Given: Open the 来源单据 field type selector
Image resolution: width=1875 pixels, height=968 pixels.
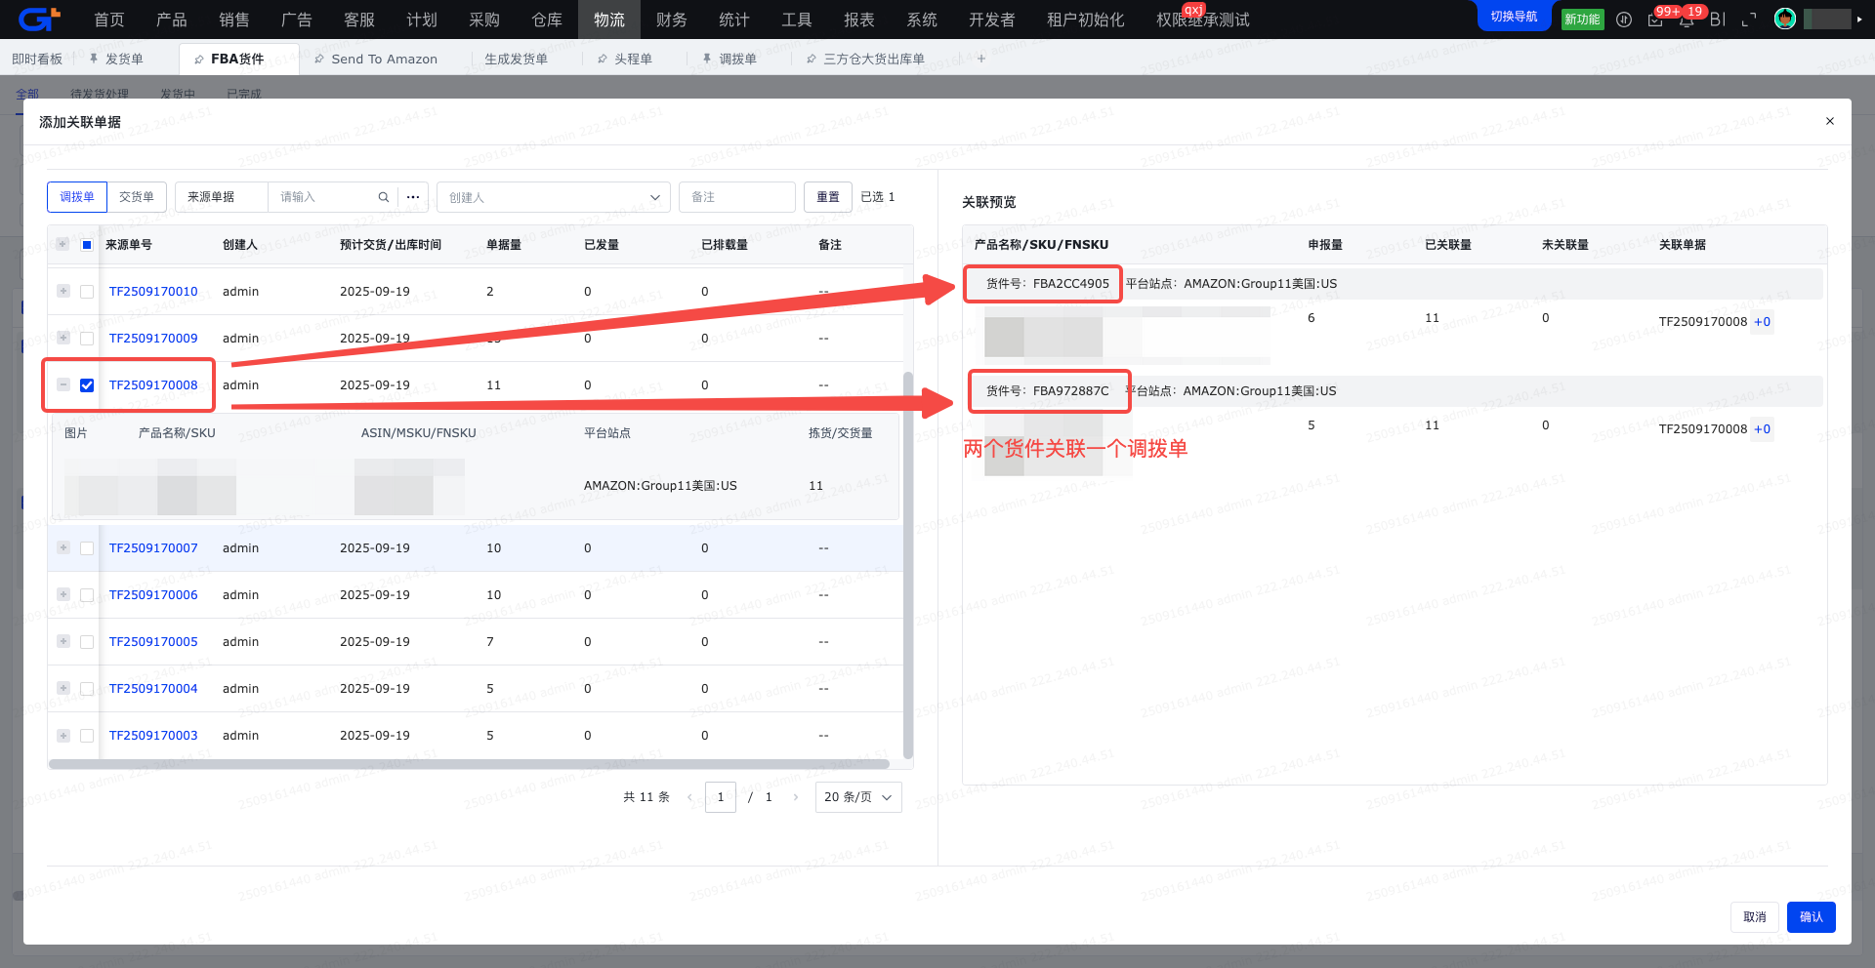Looking at the screenshot, I should pyautogui.click(x=222, y=197).
